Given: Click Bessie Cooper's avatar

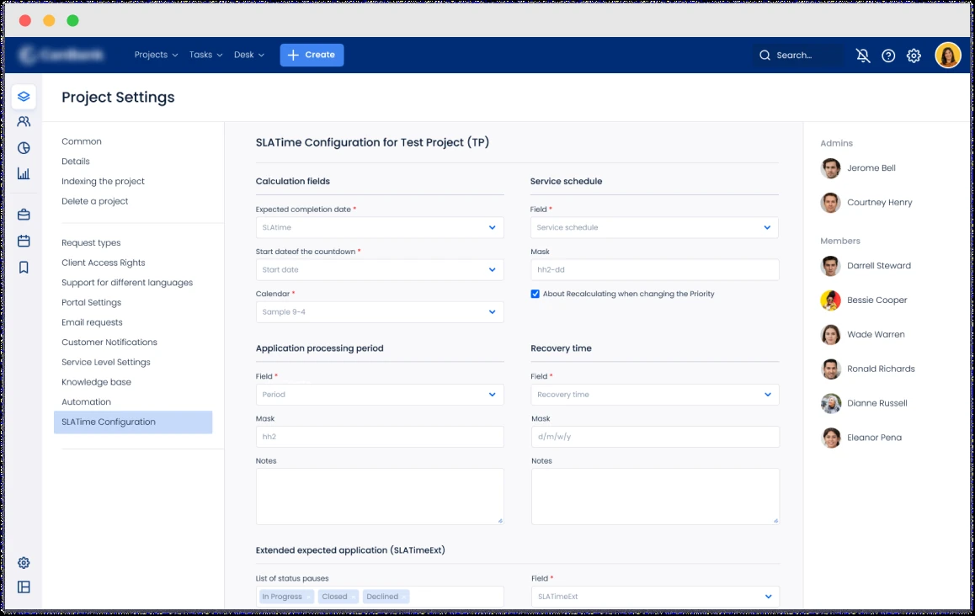Looking at the screenshot, I should [x=831, y=300].
